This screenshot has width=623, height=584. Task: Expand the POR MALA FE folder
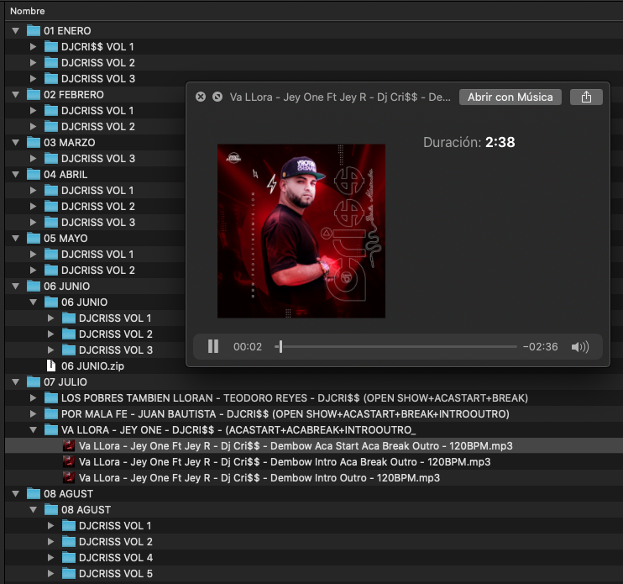34,414
